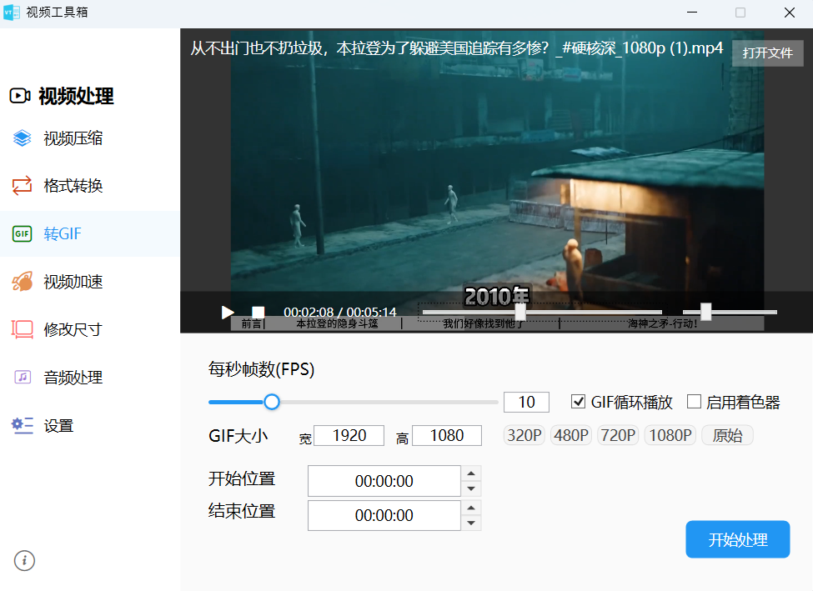
Task: Click the video file name title text
Action: coord(456,48)
